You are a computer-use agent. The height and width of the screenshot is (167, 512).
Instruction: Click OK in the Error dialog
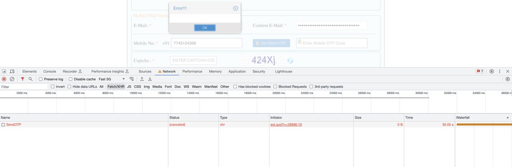pos(205,27)
